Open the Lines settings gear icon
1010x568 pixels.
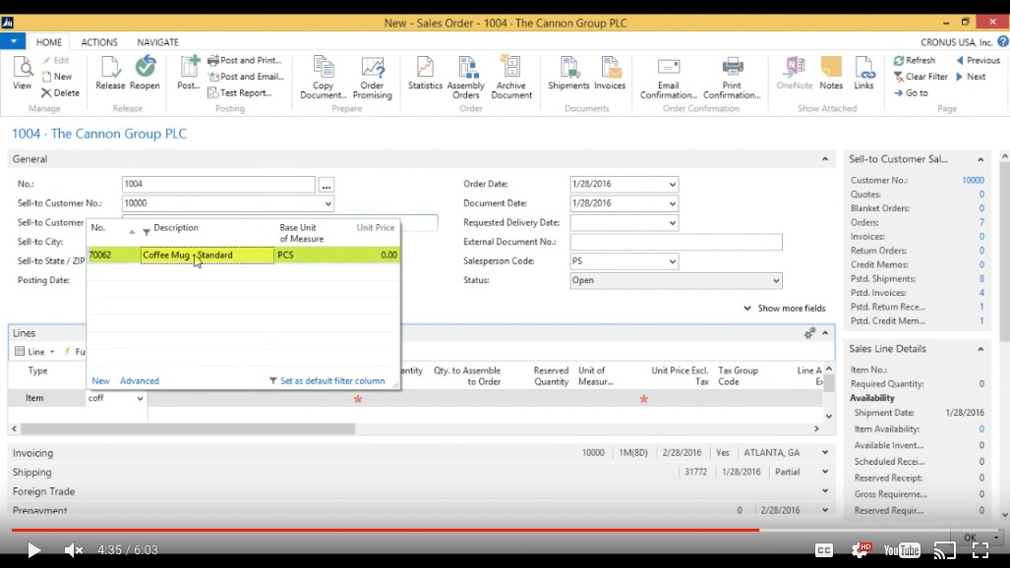[809, 333]
